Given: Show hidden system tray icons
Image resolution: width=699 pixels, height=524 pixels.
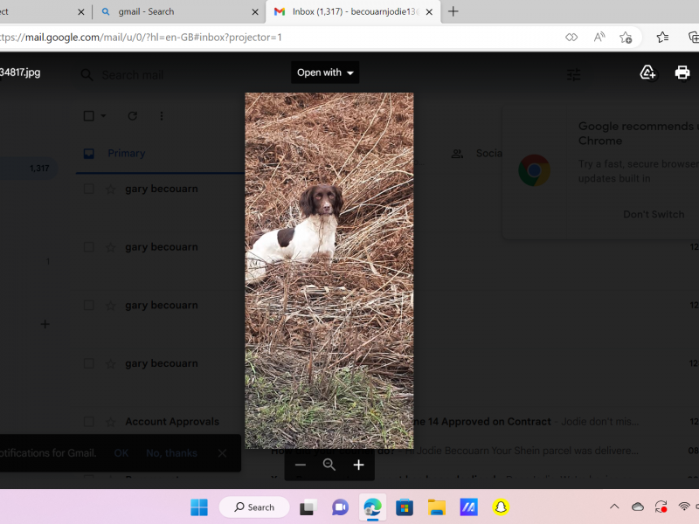Looking at the screenshot, I should coord(614,507).
